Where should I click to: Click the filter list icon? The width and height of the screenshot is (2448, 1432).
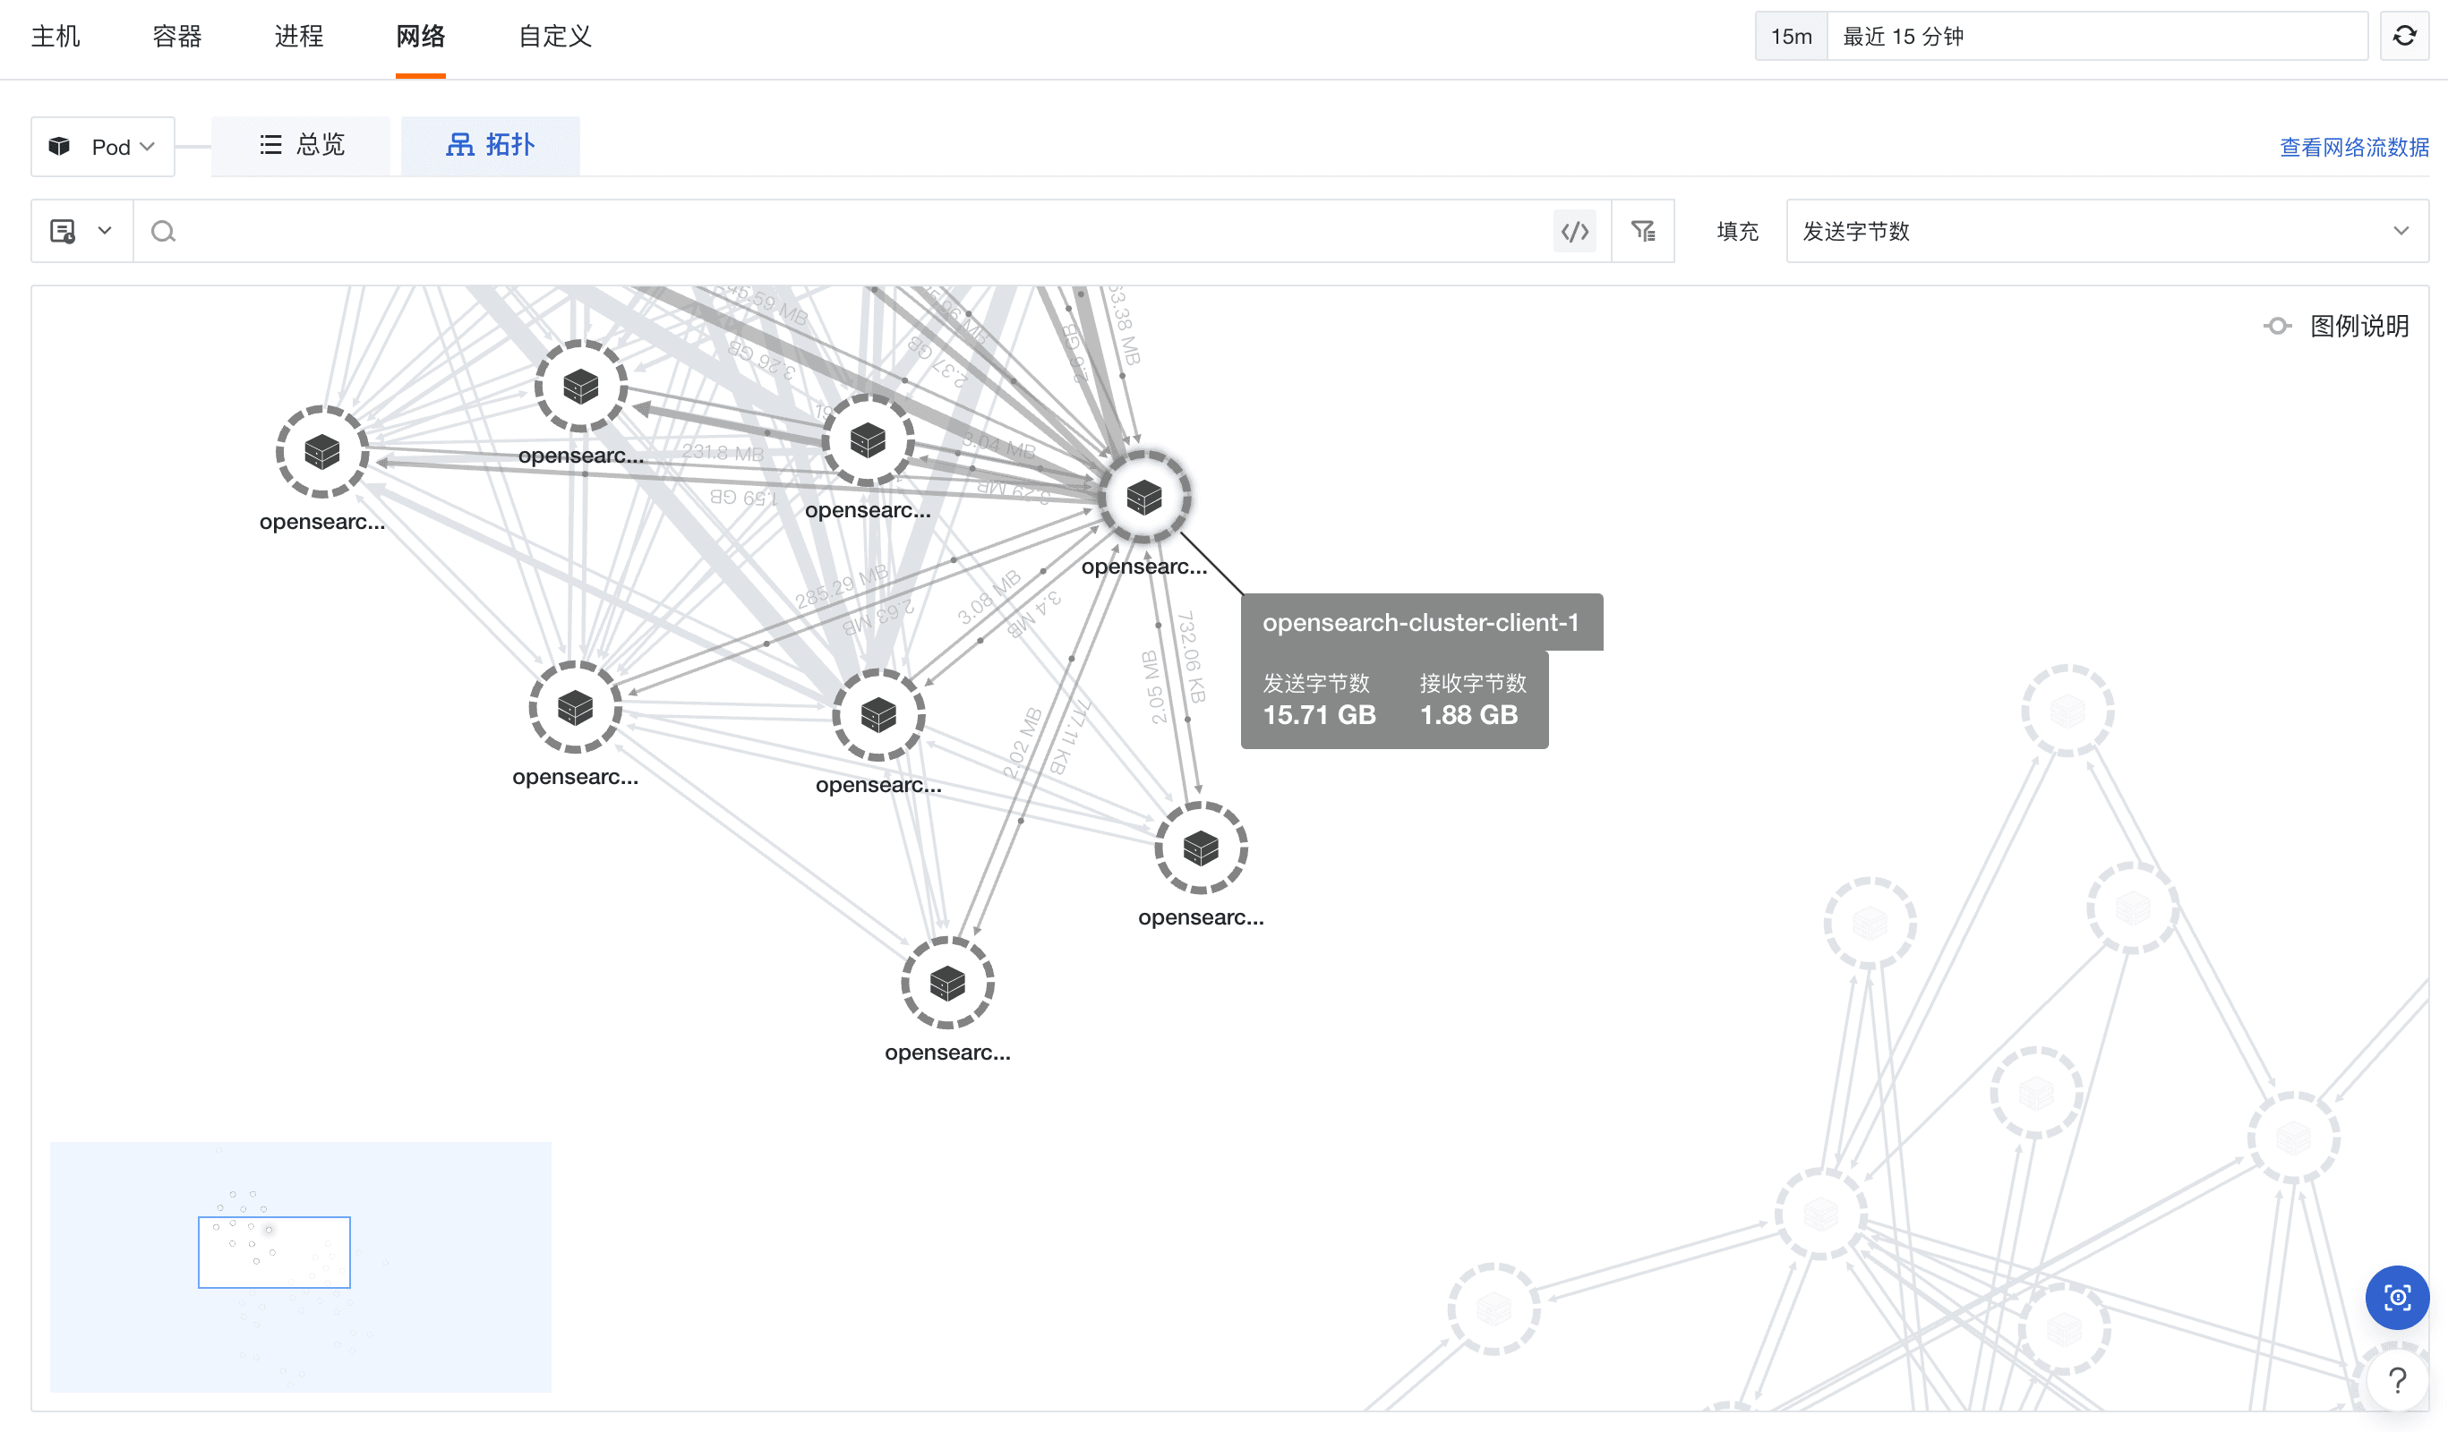pyautogui.click(x=1643, y=231)
